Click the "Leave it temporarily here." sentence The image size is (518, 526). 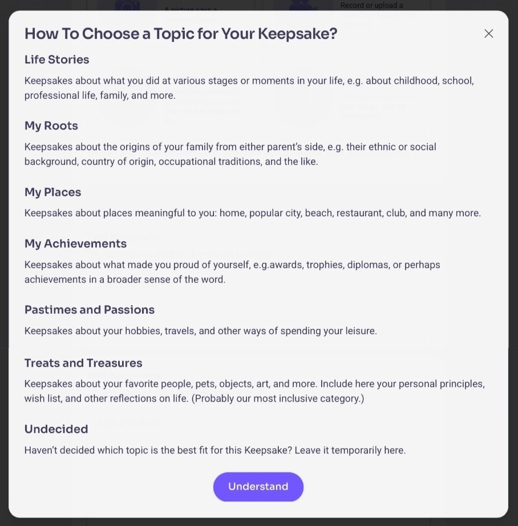pos(350,450)
